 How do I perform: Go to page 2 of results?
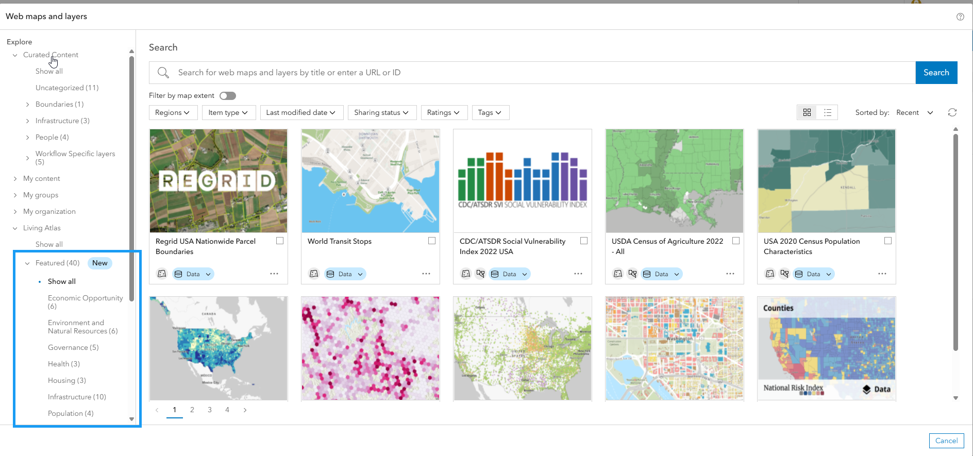pos(192,410)
